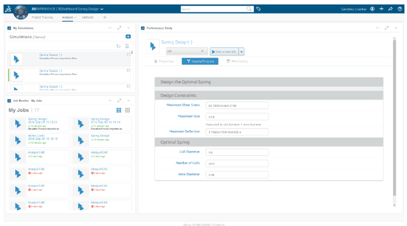The width and height of the screenshot is (407, 226).
Task: Click the Maximum Shear Stress label
Action: 183,105
